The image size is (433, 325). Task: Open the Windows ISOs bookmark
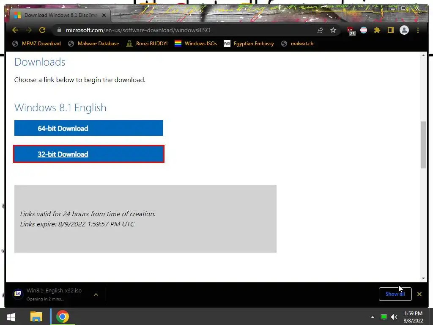196,44
